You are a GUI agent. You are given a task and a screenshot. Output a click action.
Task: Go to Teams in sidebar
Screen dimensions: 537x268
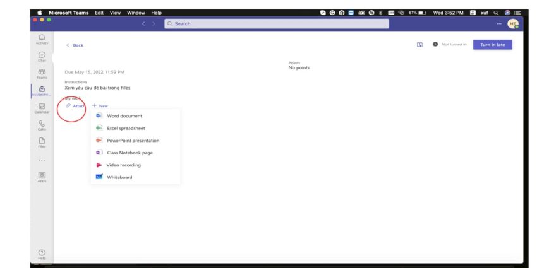point(42,74)
